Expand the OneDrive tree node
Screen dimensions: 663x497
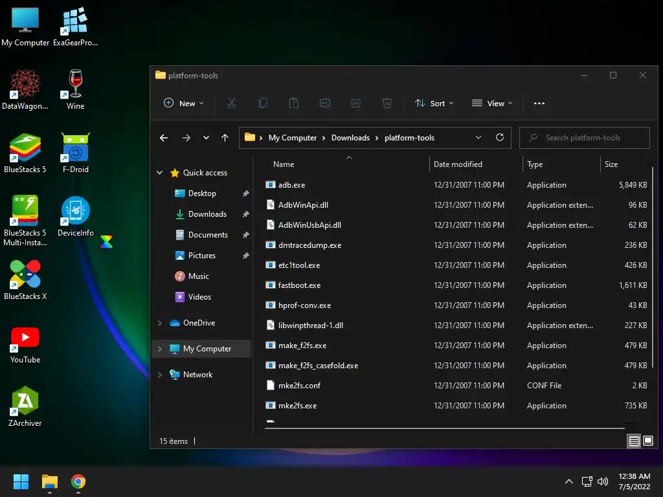click(160, 323)
